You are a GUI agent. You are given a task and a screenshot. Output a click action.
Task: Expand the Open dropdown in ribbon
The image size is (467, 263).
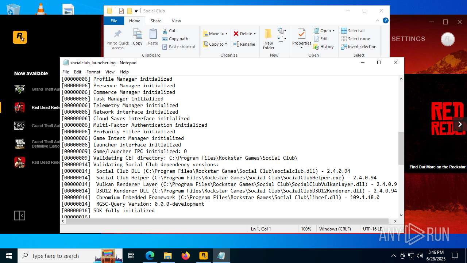pos(333,31)
